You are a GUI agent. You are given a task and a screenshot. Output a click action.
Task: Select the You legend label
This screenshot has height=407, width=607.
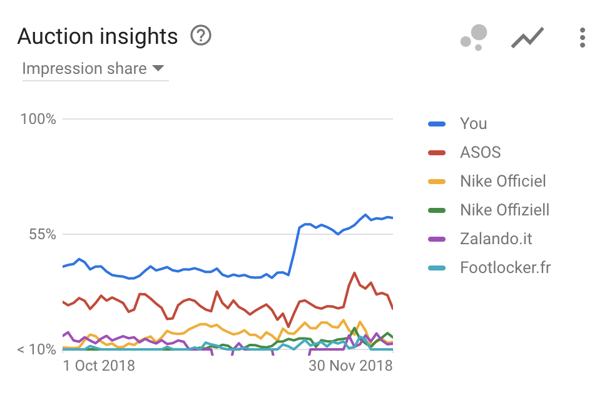[474, 124]
